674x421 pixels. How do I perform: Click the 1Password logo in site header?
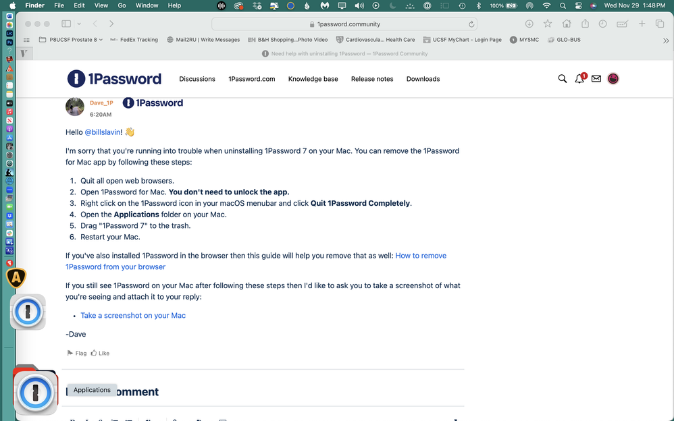[115, 79]
